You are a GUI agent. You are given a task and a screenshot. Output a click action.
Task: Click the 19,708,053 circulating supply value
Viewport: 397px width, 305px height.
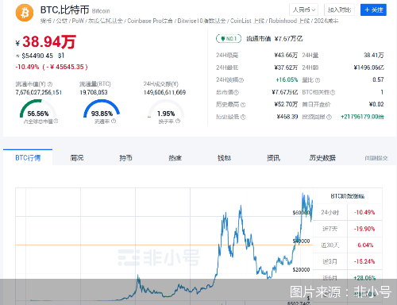pos(94,92)
